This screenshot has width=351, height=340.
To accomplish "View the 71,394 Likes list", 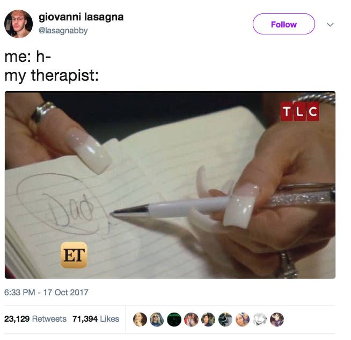I will (x=96, y=319).
